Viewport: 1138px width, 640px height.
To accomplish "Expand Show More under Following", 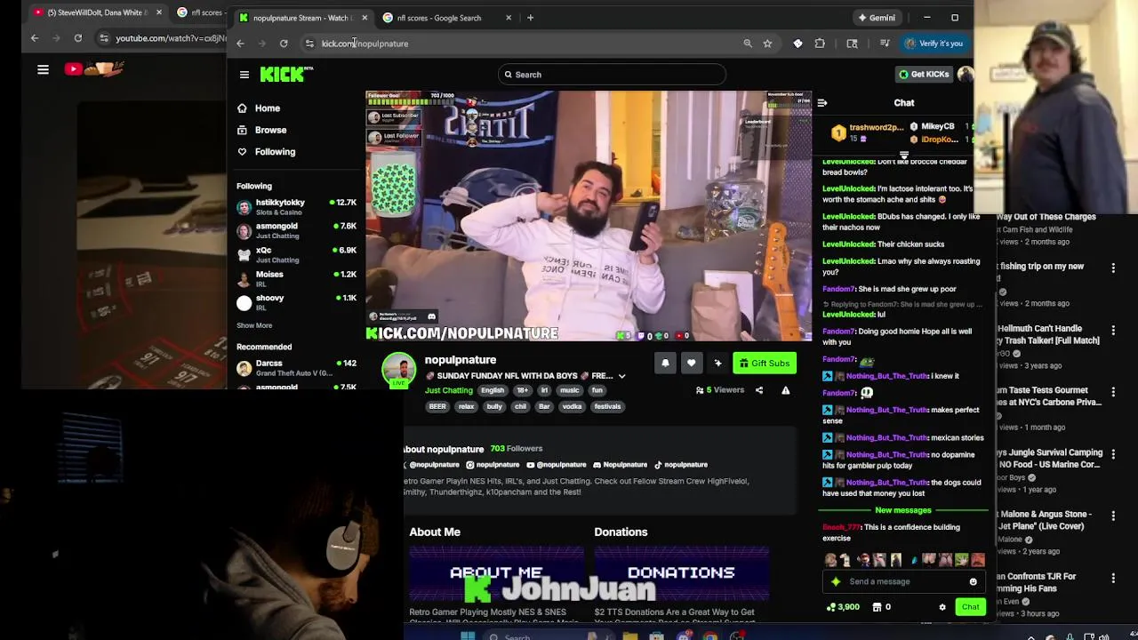I will (x=254, y=325).
